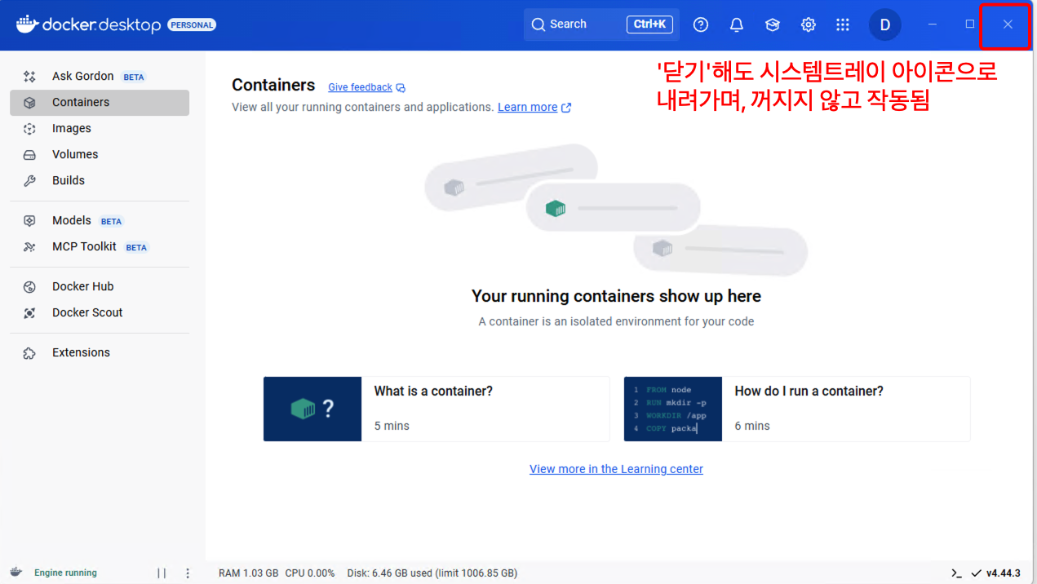This screenshot has height=584, width=1037.
Task: Click the Engine running whale status icon
Action: coord(16,573)
